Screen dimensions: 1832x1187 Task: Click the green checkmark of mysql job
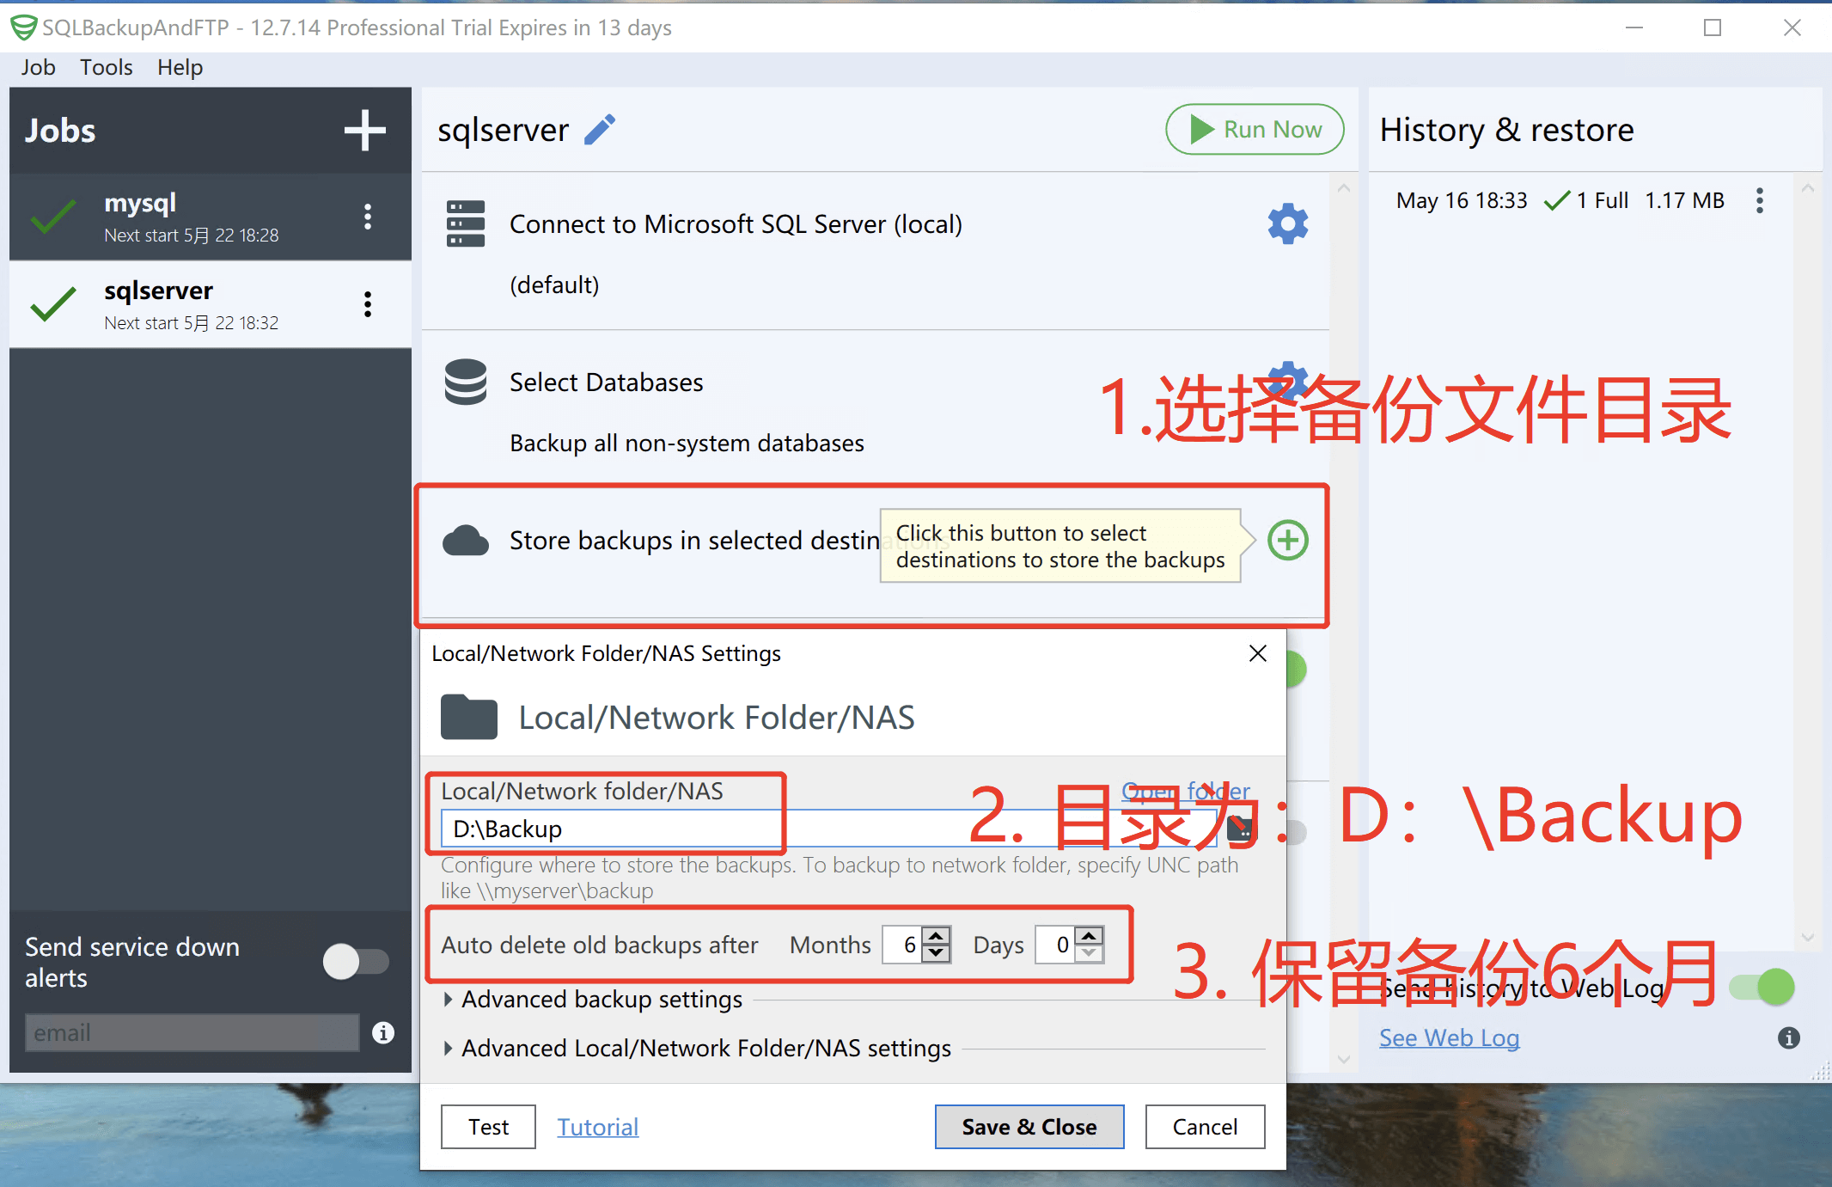coord(53,217)
